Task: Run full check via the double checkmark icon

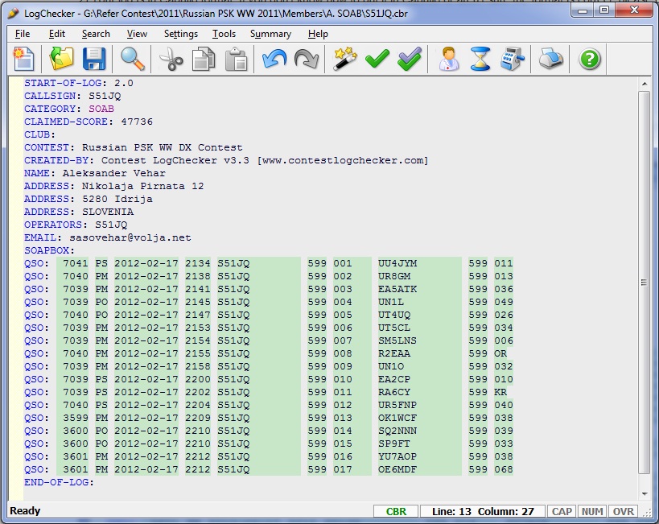Action: tap(410, 58)
